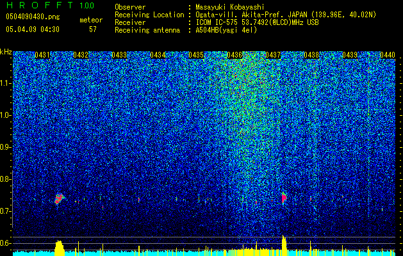
Task: Click the 0433 time marker
Action: [119, 55]
